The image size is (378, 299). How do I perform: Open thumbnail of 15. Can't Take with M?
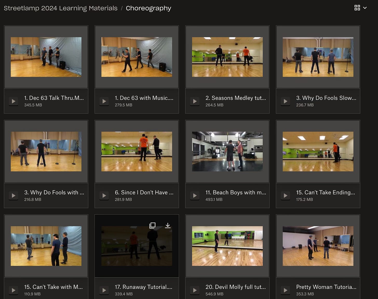click(x=46, y=246)
